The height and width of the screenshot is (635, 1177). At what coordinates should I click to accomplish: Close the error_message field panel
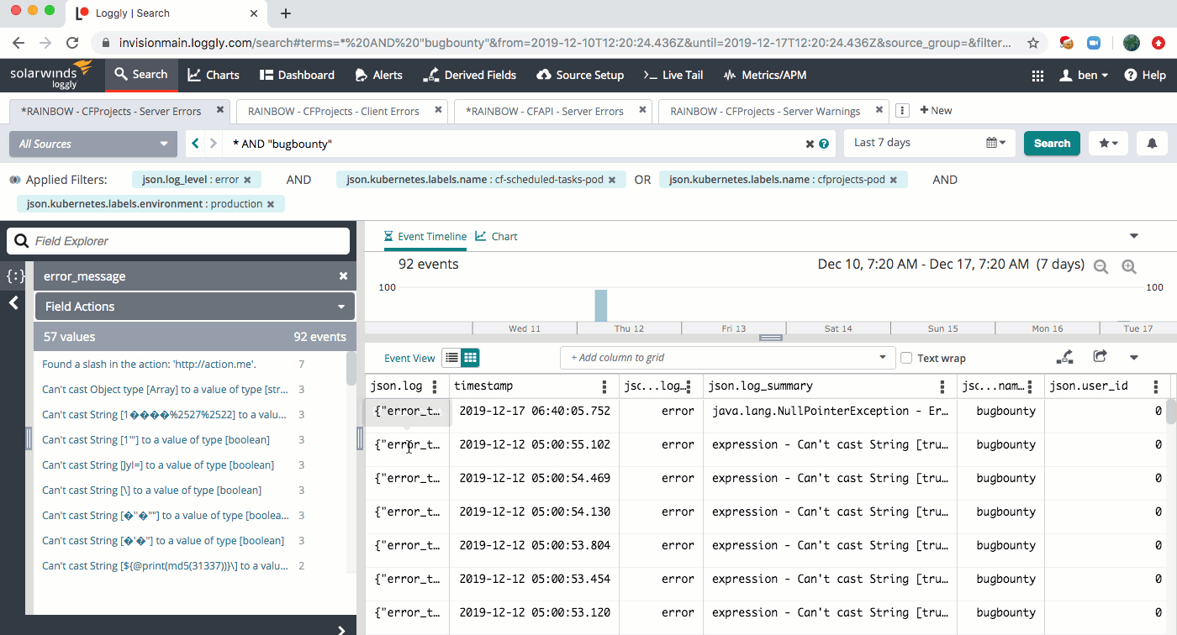(x=343, y=276)
